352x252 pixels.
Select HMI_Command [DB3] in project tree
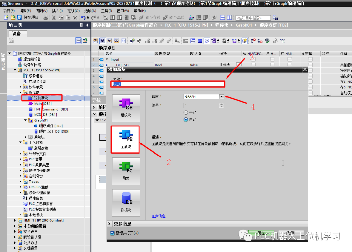[51, 109]
